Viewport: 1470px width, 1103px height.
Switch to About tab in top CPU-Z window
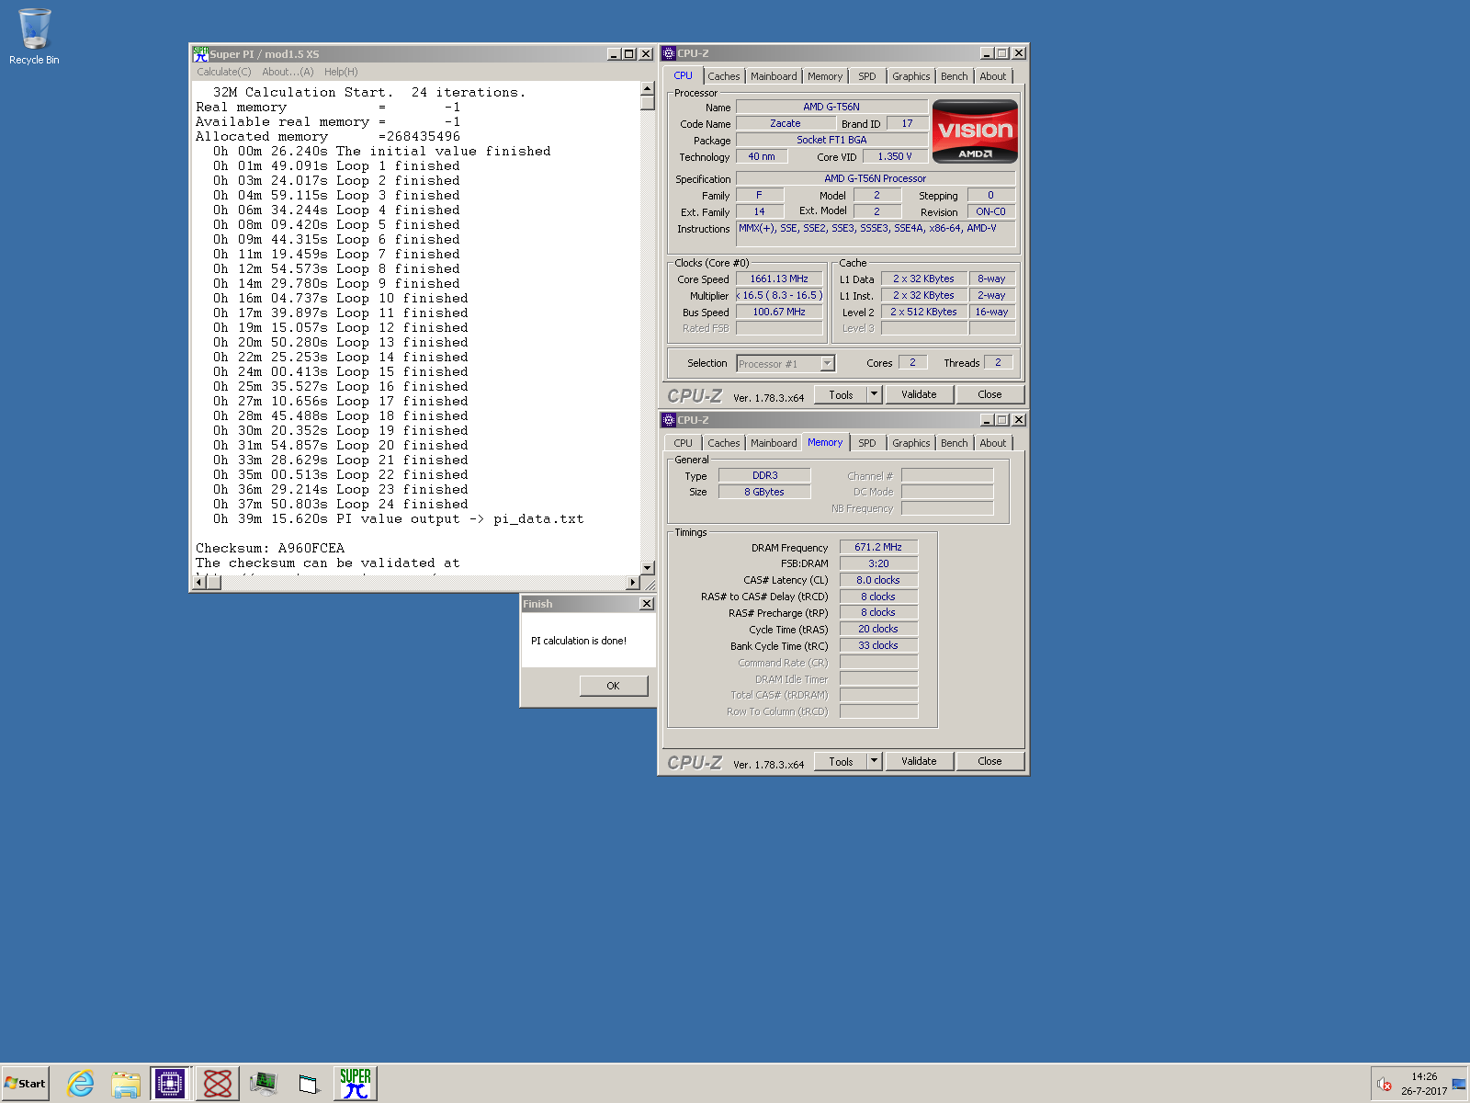click(x=993, y=76)
